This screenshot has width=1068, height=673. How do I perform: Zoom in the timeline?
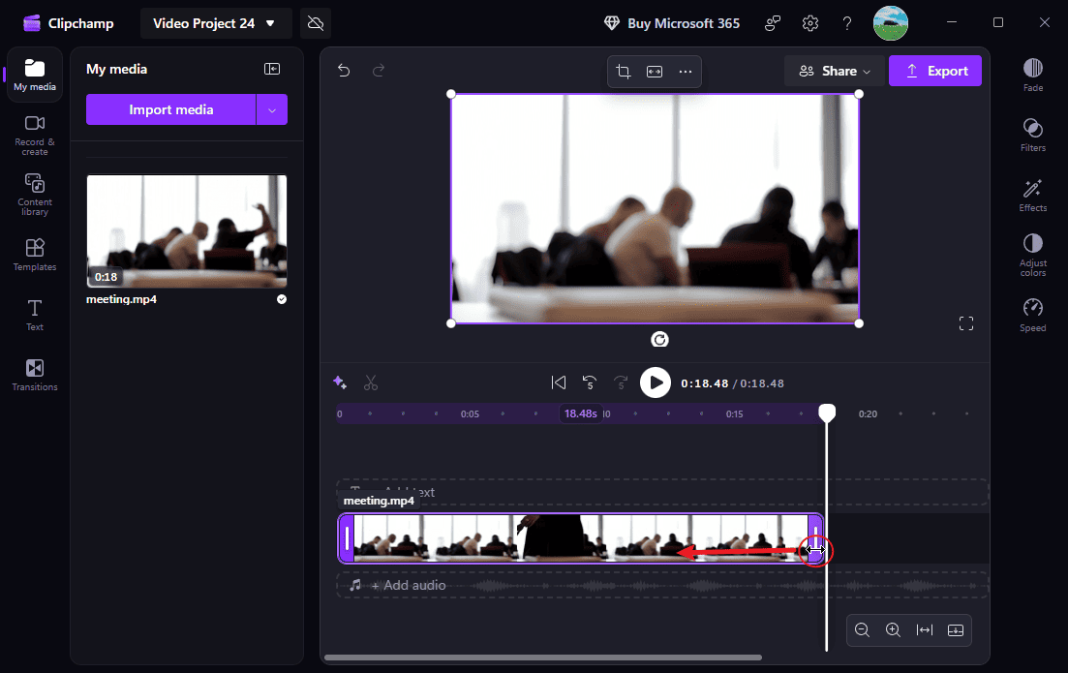point(893,630)
